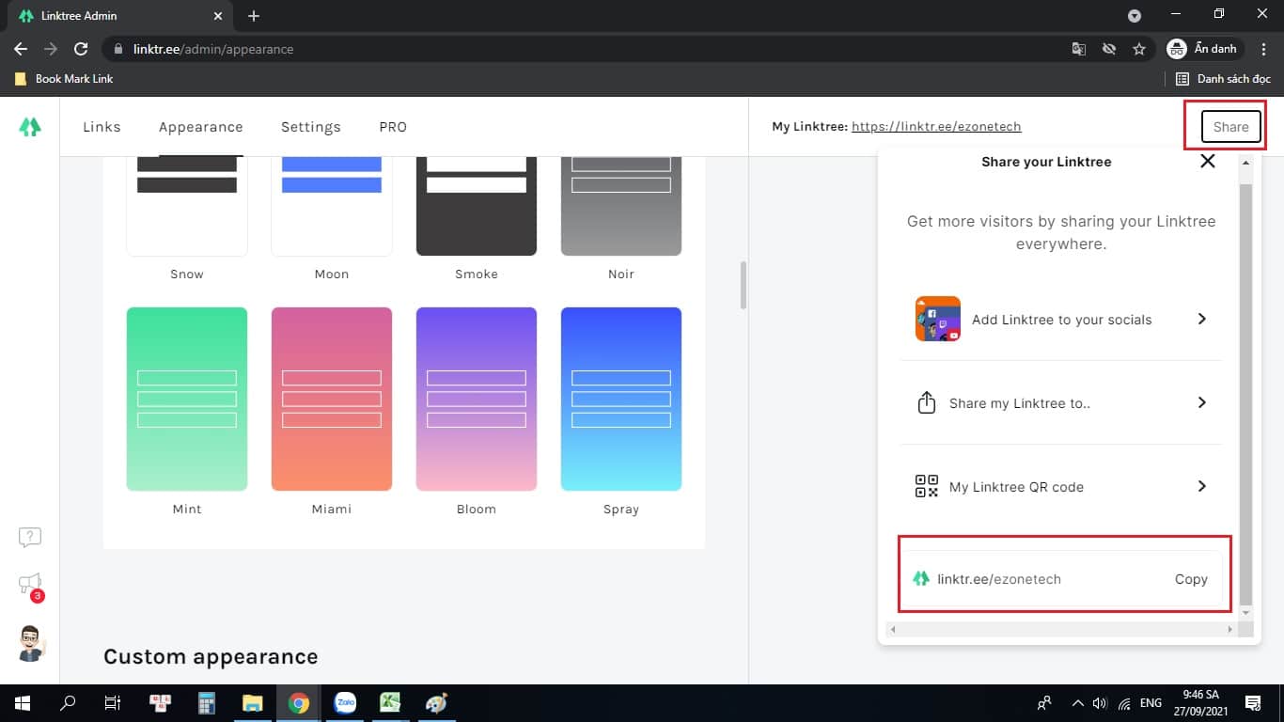
Task: Close the Share your Linktree panel
Action: (1208, 161)
